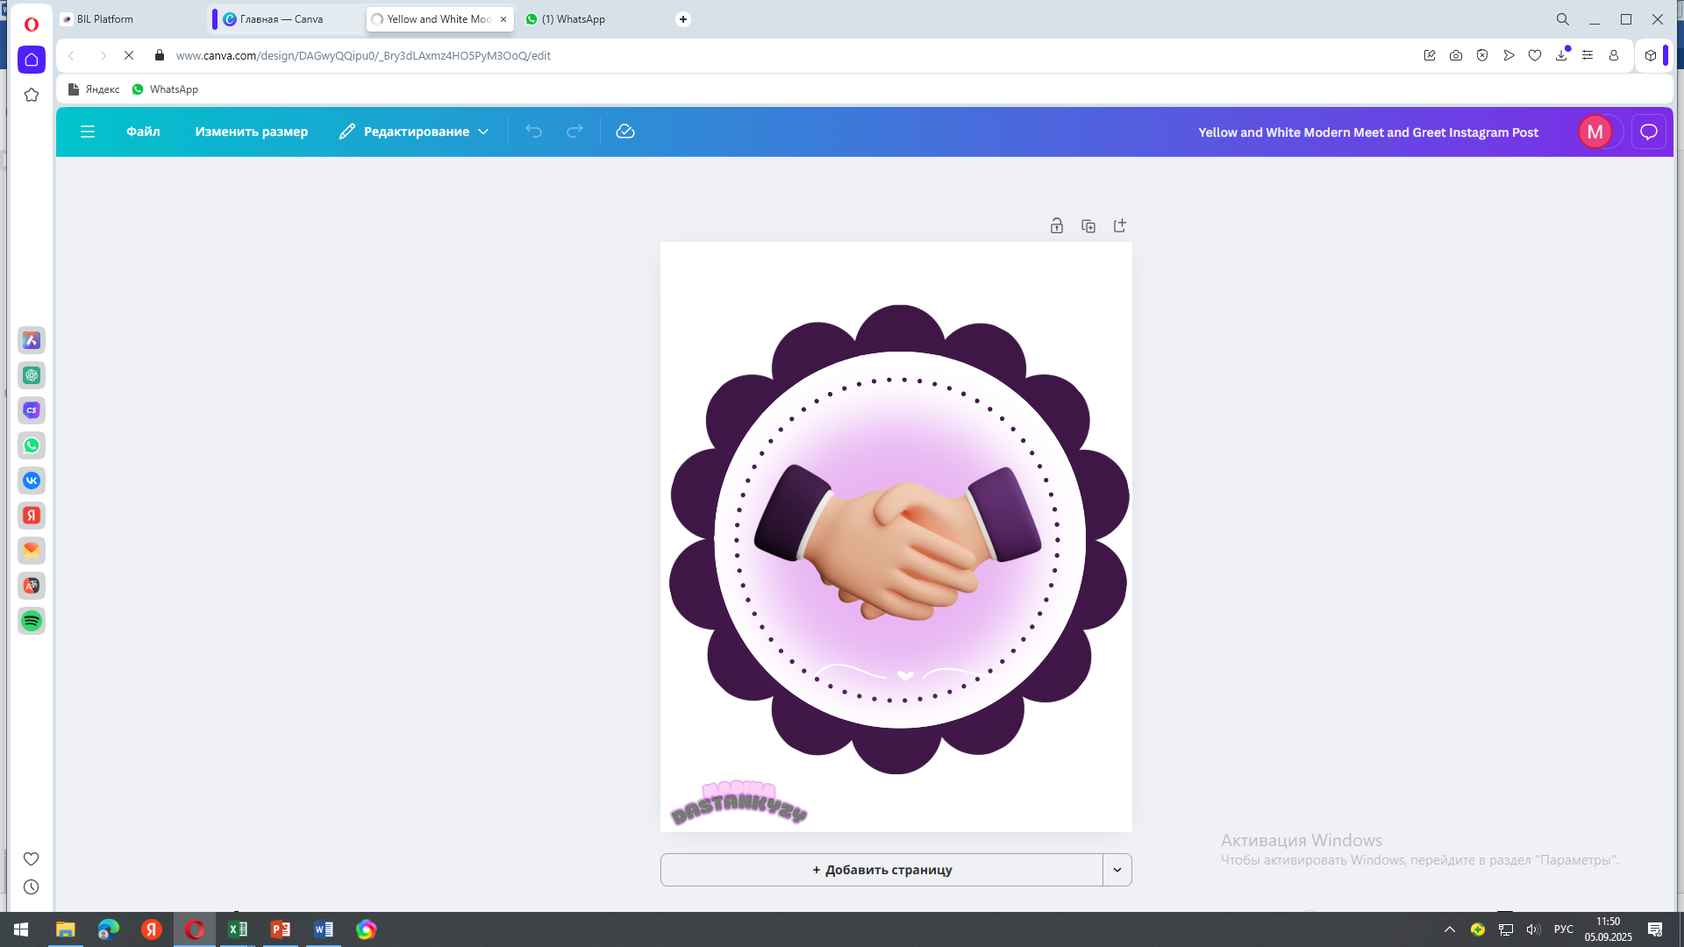Open WhatsApp in Opera sidebar
1684x947 pixels.
click(x=32, y=445)
